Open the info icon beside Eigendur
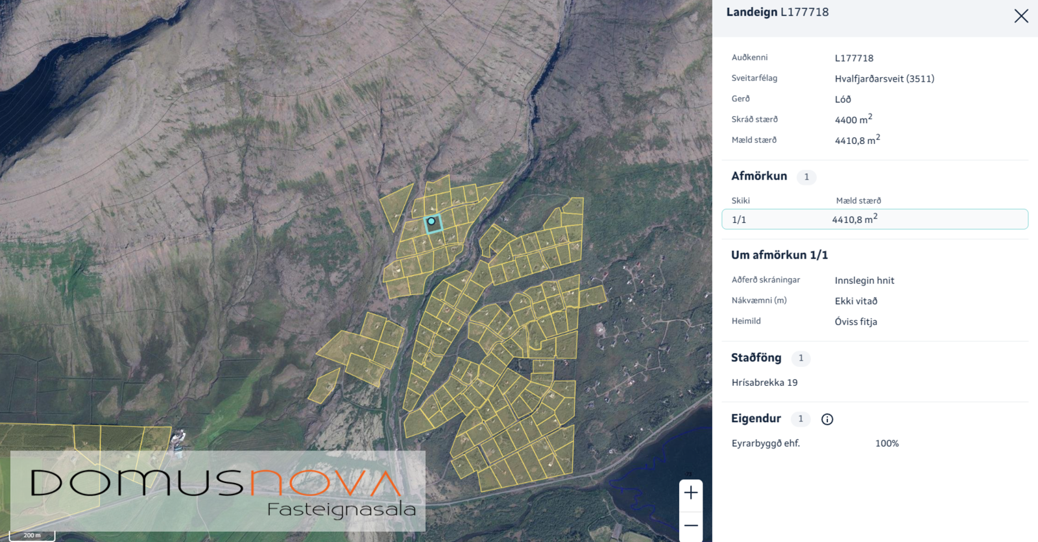The width and height of the screenshot is (1038, 542). (x=827, y=419)
